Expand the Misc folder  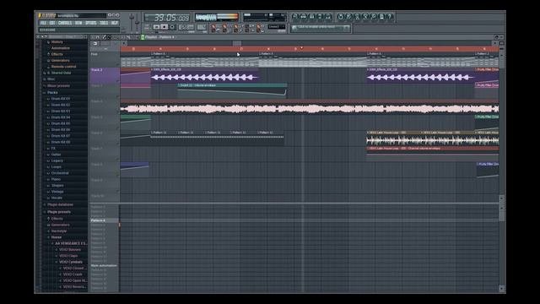click(51, 79)
